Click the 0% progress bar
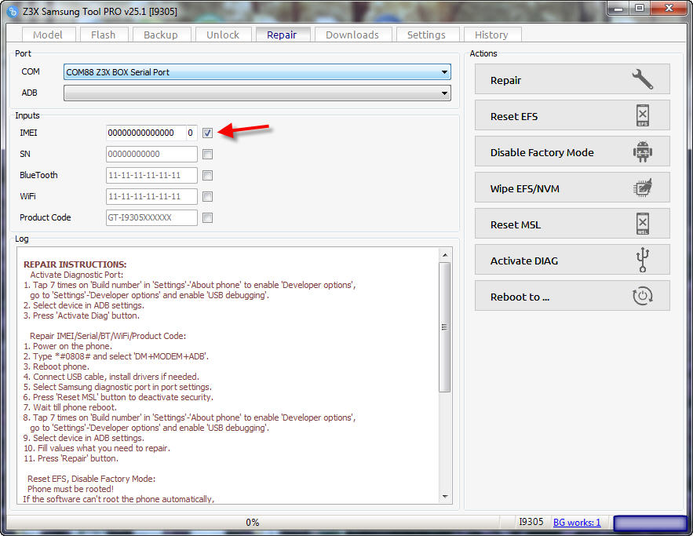The image size is (693, 536). tap(253, 523)
